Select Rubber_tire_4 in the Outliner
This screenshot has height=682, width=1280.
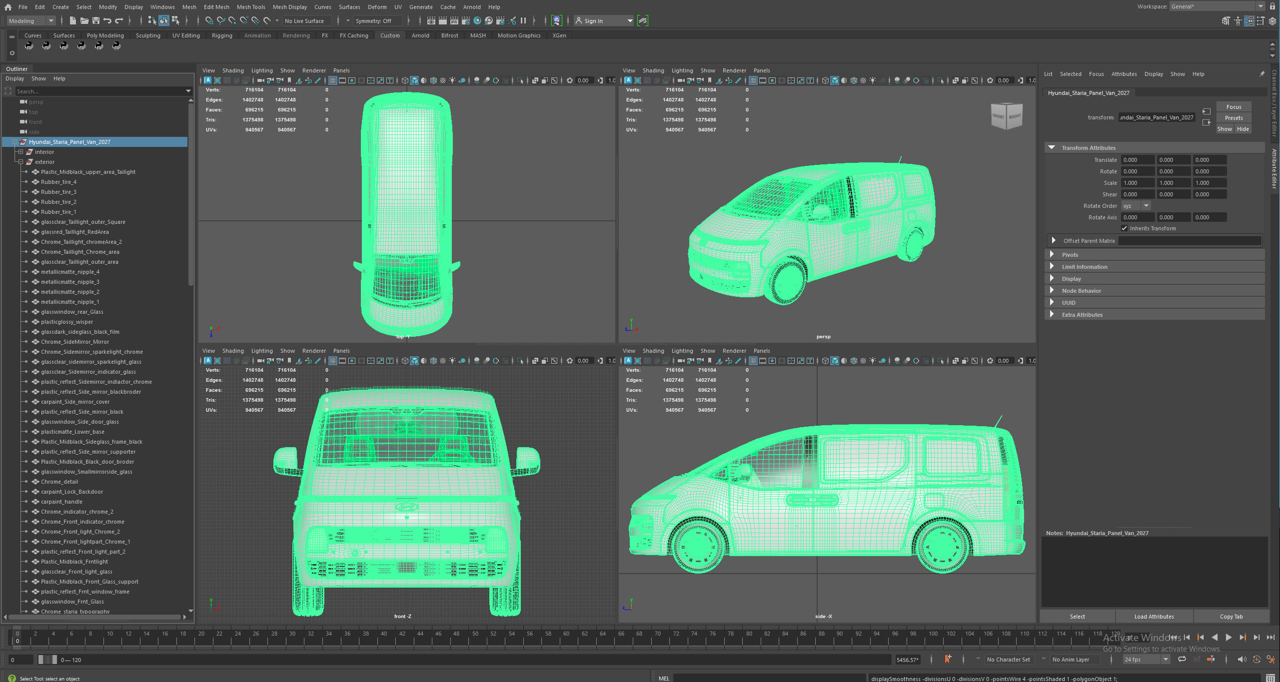58,182
